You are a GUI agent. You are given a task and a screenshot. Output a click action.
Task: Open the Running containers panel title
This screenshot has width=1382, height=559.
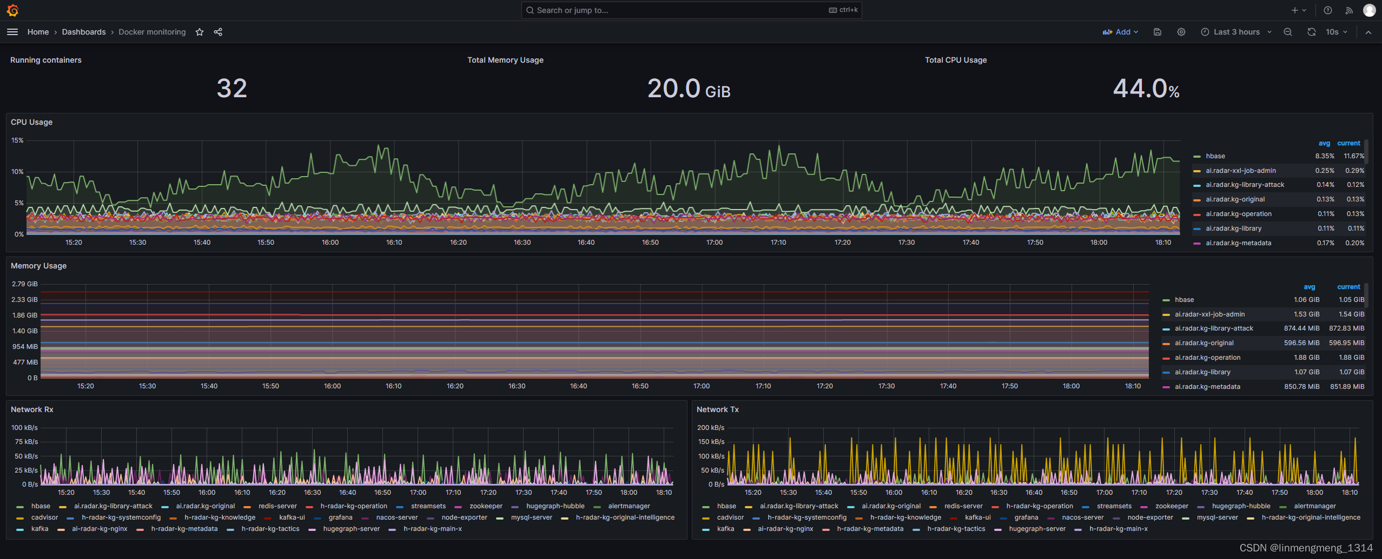[x=46, y=60]
